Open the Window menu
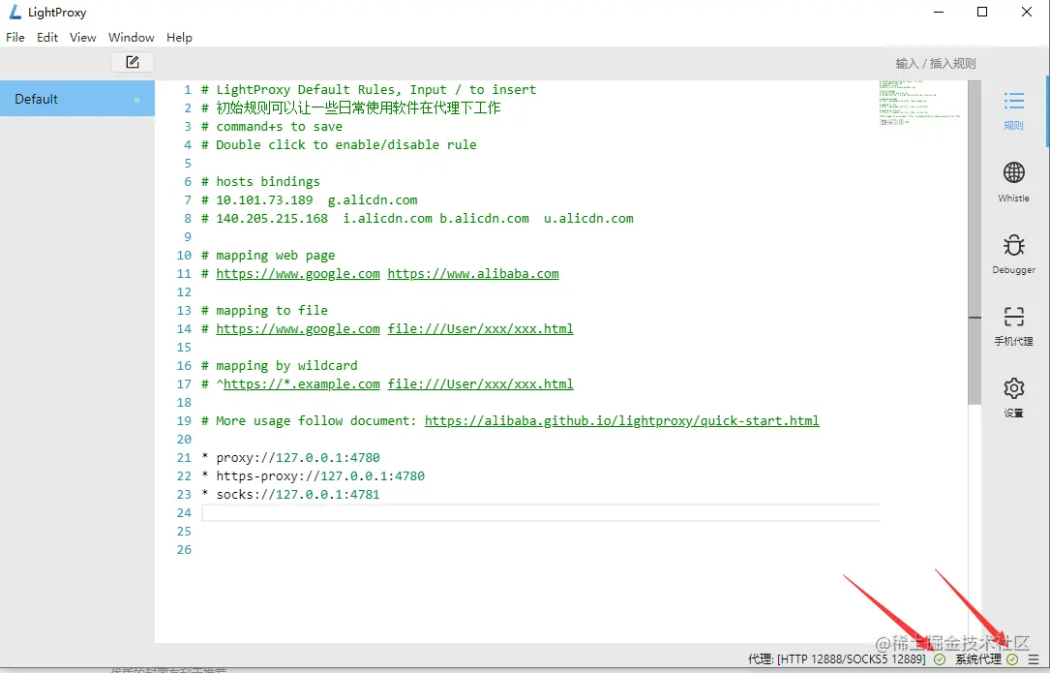Viewport: 1050px width, 673px height. (x=132, y=38)
